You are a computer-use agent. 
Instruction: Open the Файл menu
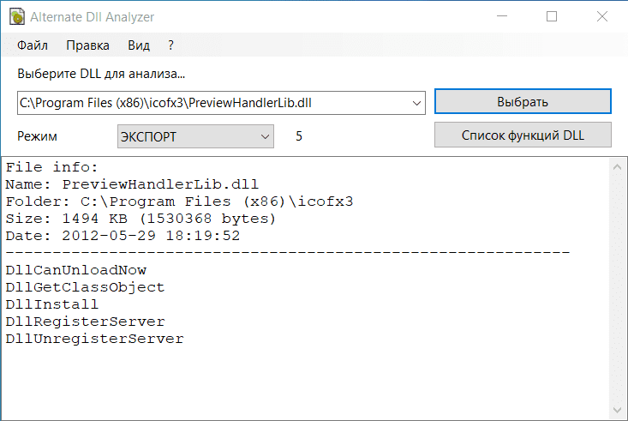32,45
